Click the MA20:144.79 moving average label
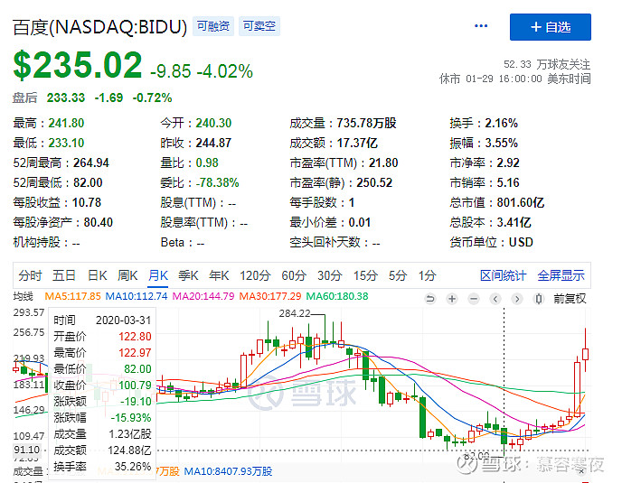Image resolution: width=622 pixels, height=483 pixels. point(203,296)
